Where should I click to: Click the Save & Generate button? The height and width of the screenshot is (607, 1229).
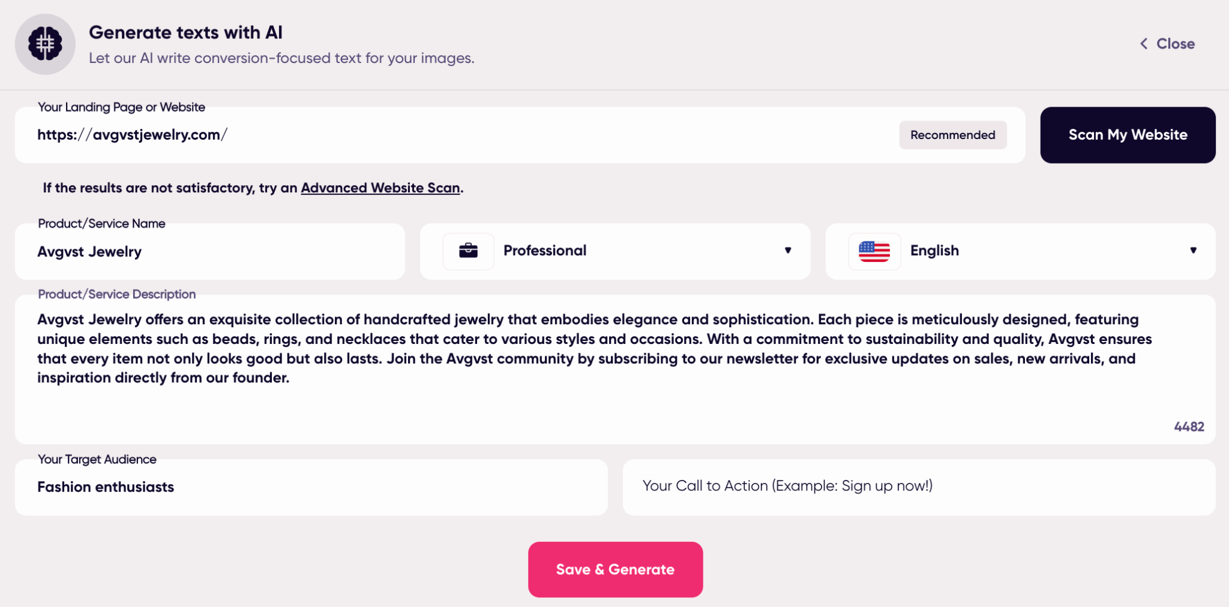pyautogui.click(x=615, y=569)
